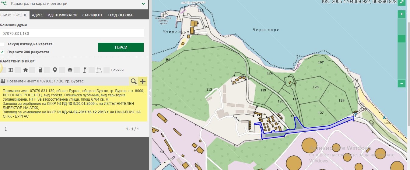Click the flag icon filter
The height and width of the screenshot is (170, 410).
pyautogui.click(x=85, y=70)
